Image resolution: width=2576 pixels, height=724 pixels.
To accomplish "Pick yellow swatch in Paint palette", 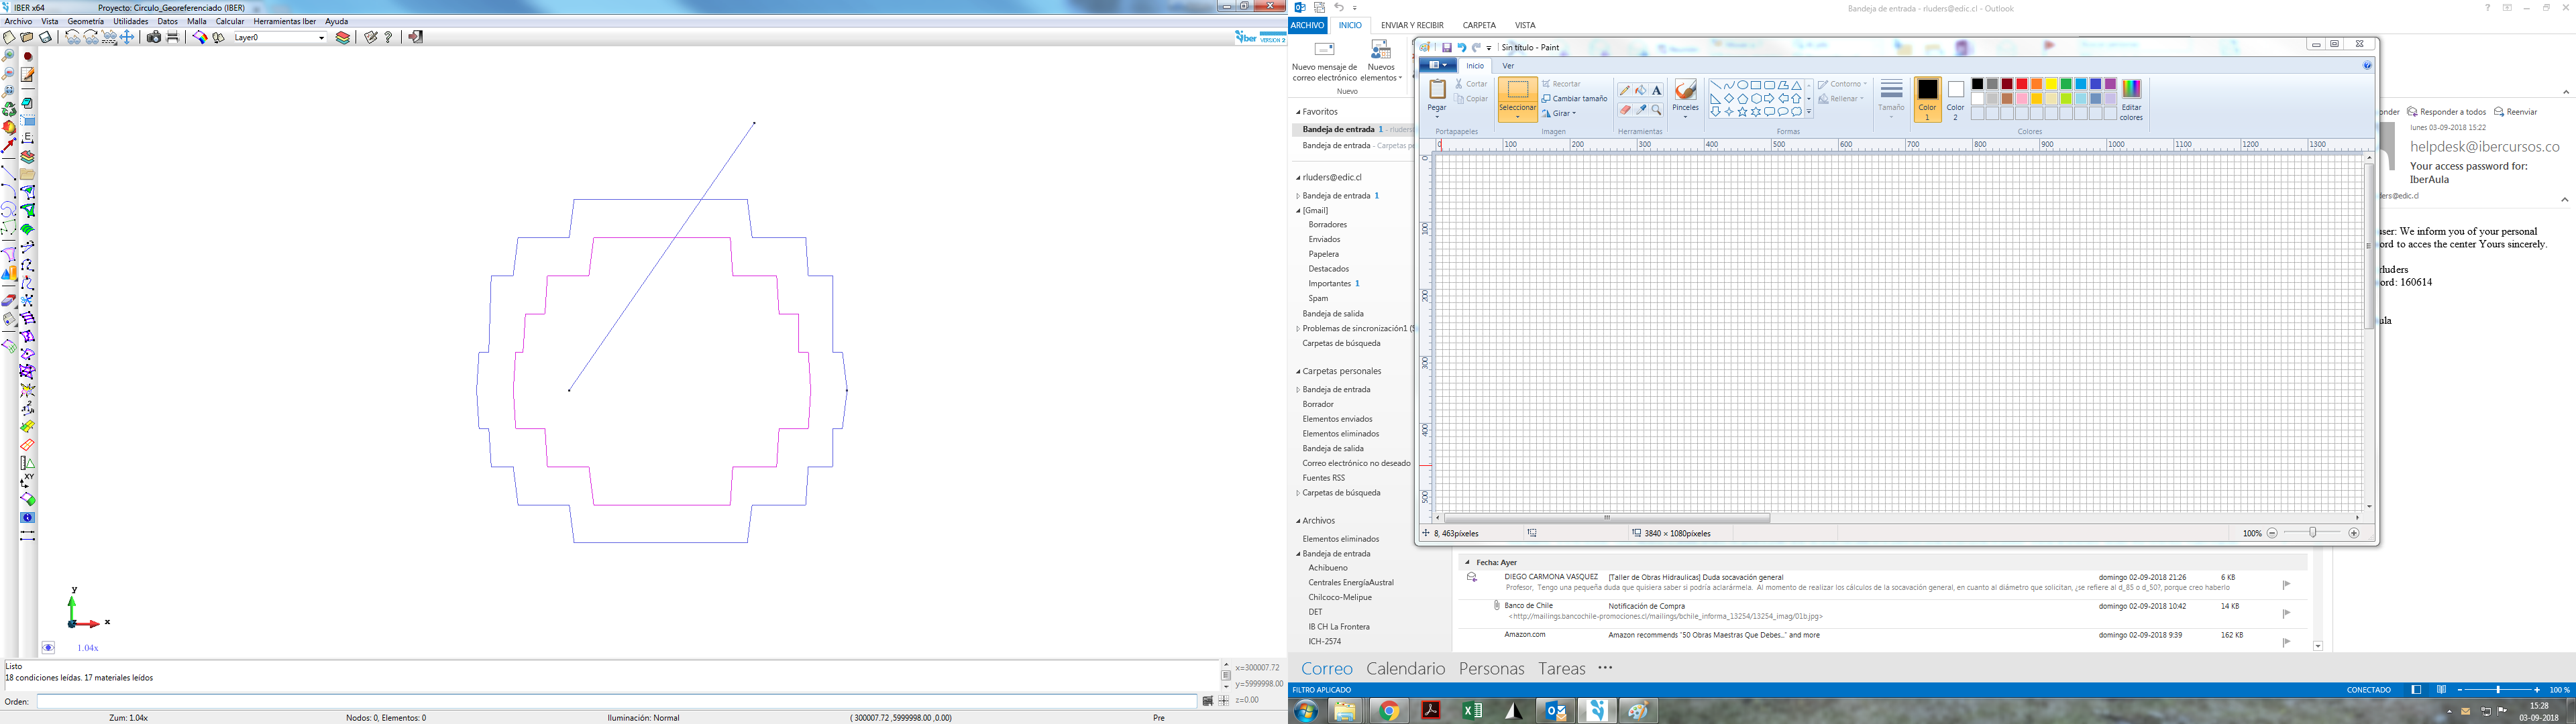I will click(2051, 84).
